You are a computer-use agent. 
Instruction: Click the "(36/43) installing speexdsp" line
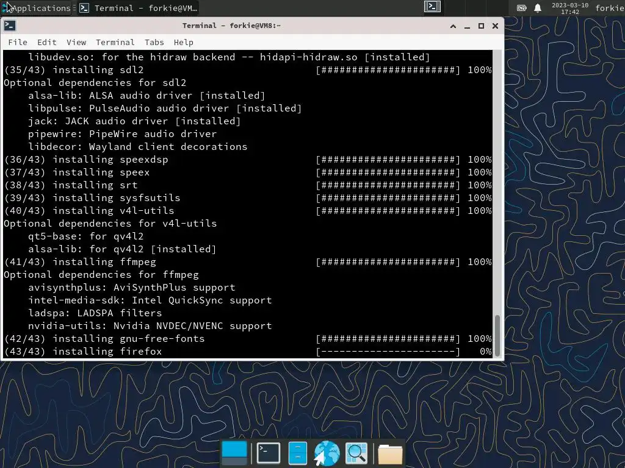click(x=86, y=160)
